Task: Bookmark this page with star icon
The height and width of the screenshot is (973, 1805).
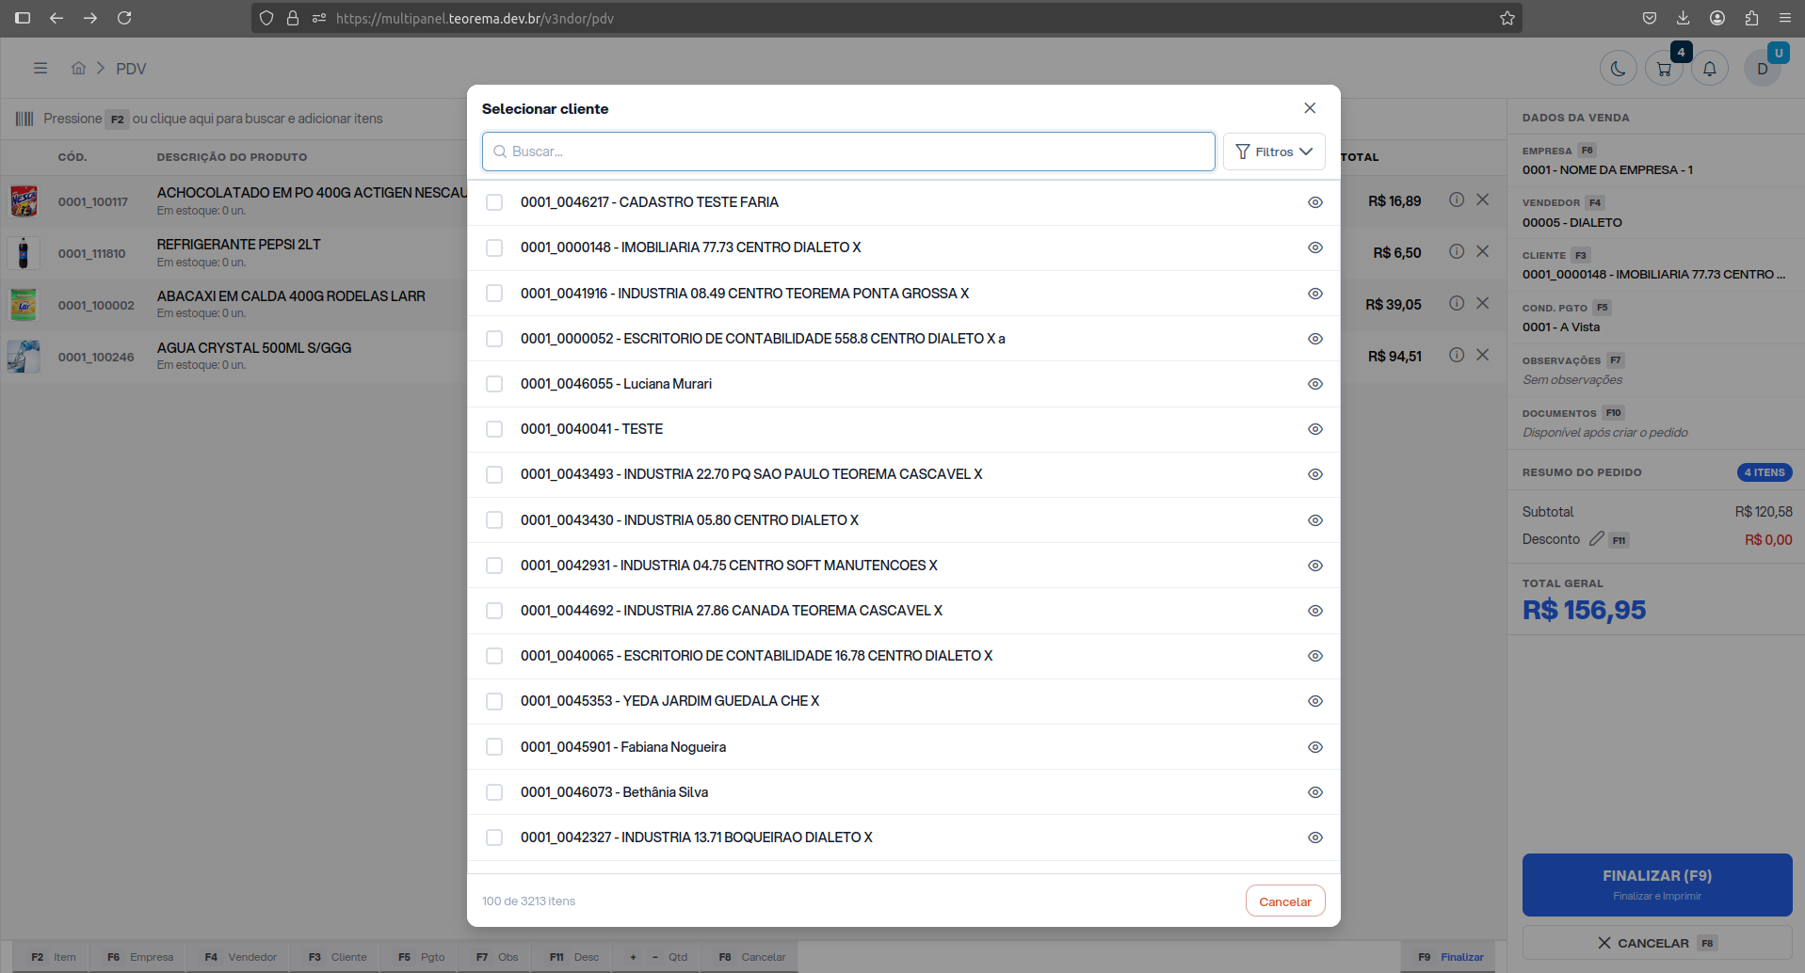Action: coord(1507,18)
